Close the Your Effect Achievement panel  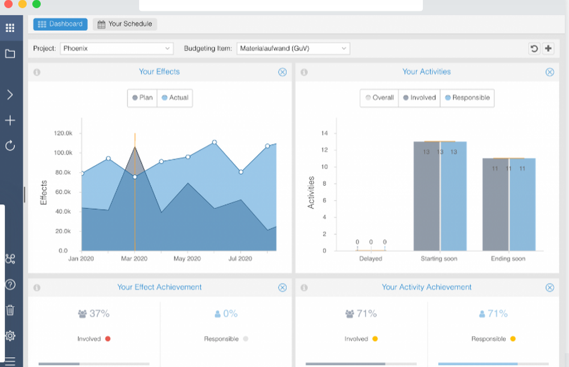point(282,287)
